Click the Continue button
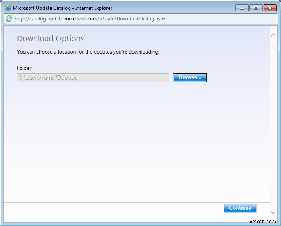Screen dimensions: 281x226 point(240,208)
